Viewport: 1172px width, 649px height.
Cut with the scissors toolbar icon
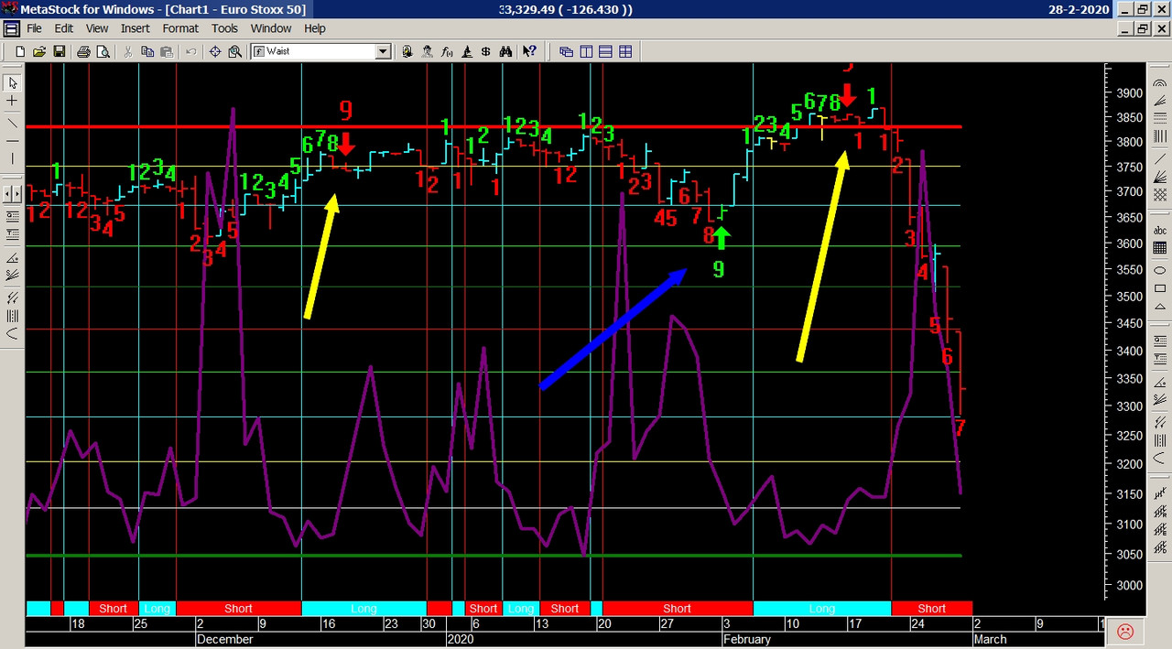click(127, 51)
